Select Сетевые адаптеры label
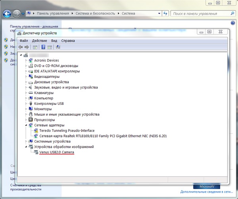Image resolution: width=238 pixels, height=199 pixels. coord(49,125)
